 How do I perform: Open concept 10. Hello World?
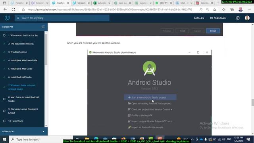click(x=16, y=121)
